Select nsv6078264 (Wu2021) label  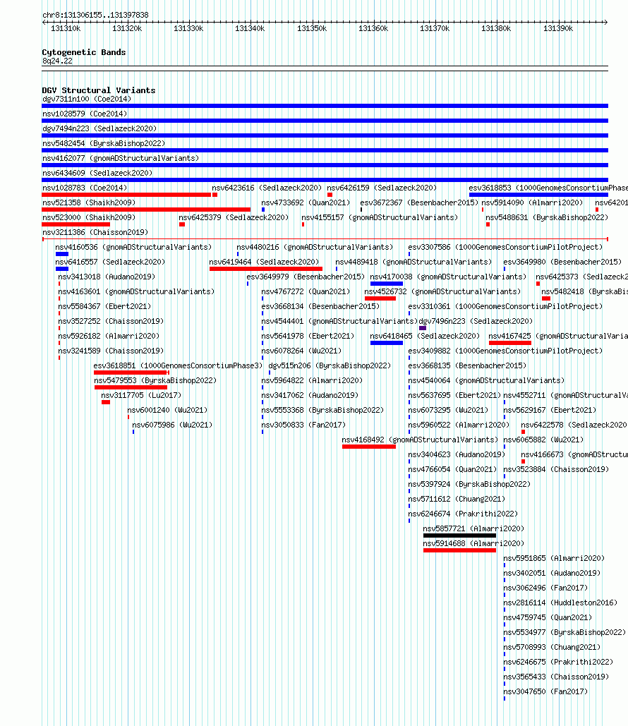coord(301,351)
